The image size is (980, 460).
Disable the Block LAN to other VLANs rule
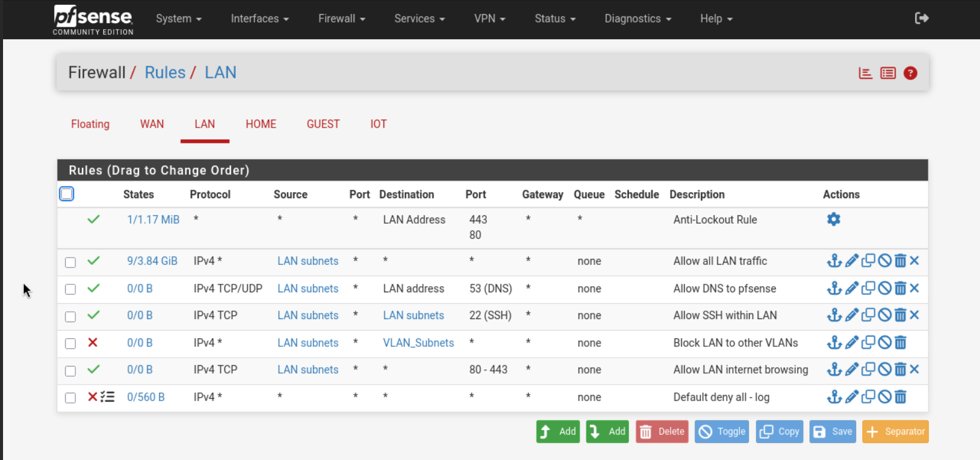(885, 343)
